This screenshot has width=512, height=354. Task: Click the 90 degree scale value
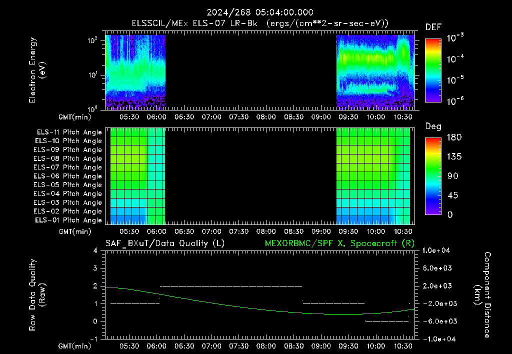pyautogui.click(x=453, y=176)
